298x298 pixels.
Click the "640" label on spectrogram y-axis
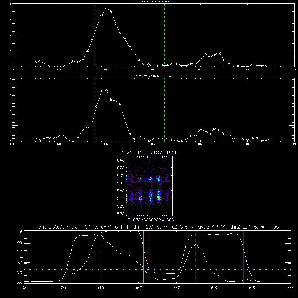[x=121, y=160]
